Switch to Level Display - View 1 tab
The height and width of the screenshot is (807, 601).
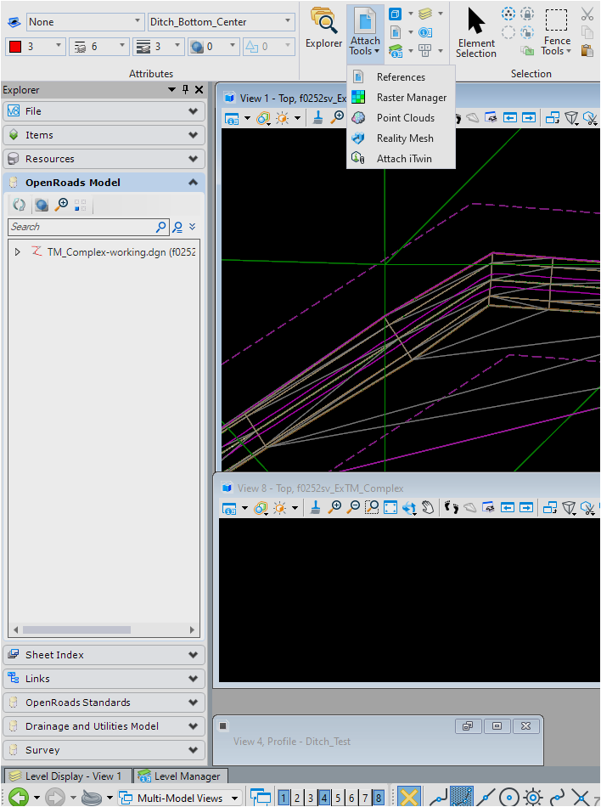67,776
